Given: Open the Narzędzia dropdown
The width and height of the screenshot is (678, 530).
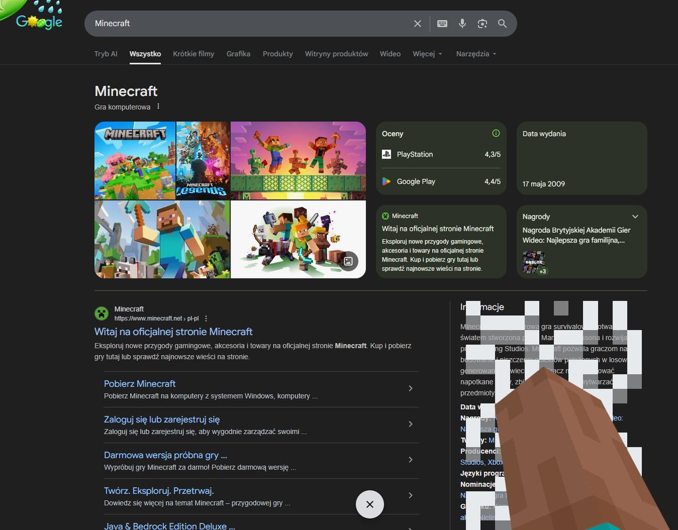Looking at the screenshot, I should [x=475, y=53].
